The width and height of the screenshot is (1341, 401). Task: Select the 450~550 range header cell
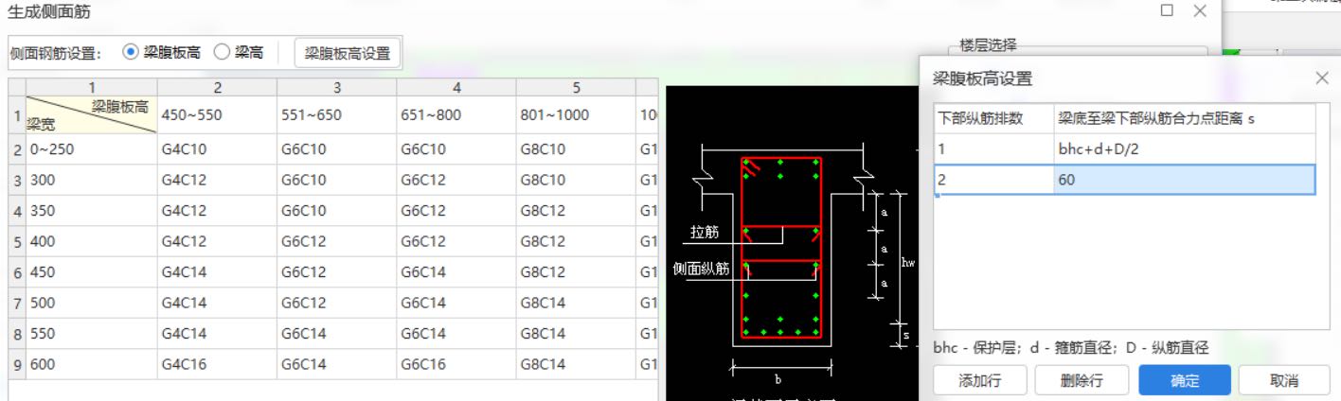click(217, 115)
